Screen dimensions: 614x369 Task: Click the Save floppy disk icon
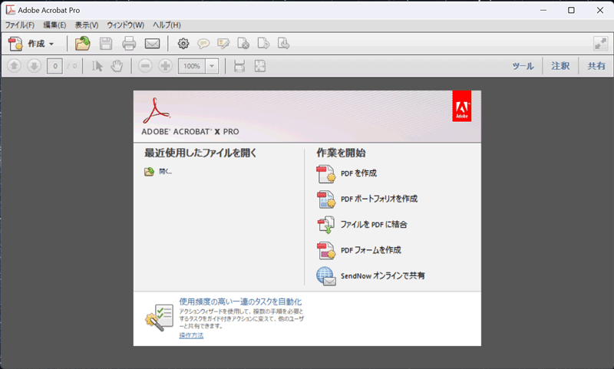pyautogui.click(x=106, y=44)
